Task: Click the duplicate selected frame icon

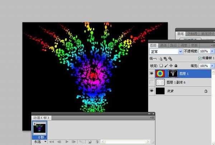Action: tap(90, 142)
